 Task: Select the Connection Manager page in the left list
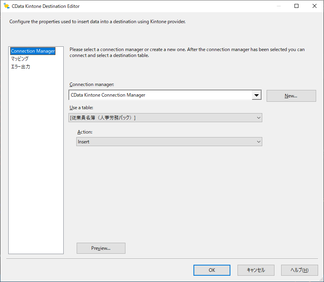point(33,51)
